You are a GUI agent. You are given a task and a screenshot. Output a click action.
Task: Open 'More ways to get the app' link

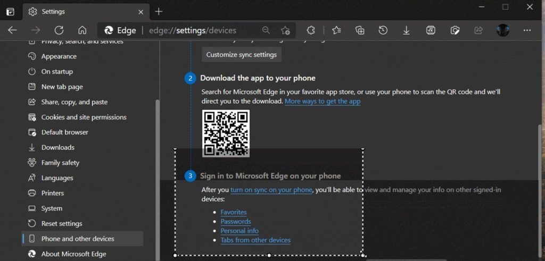pos(323,101)
